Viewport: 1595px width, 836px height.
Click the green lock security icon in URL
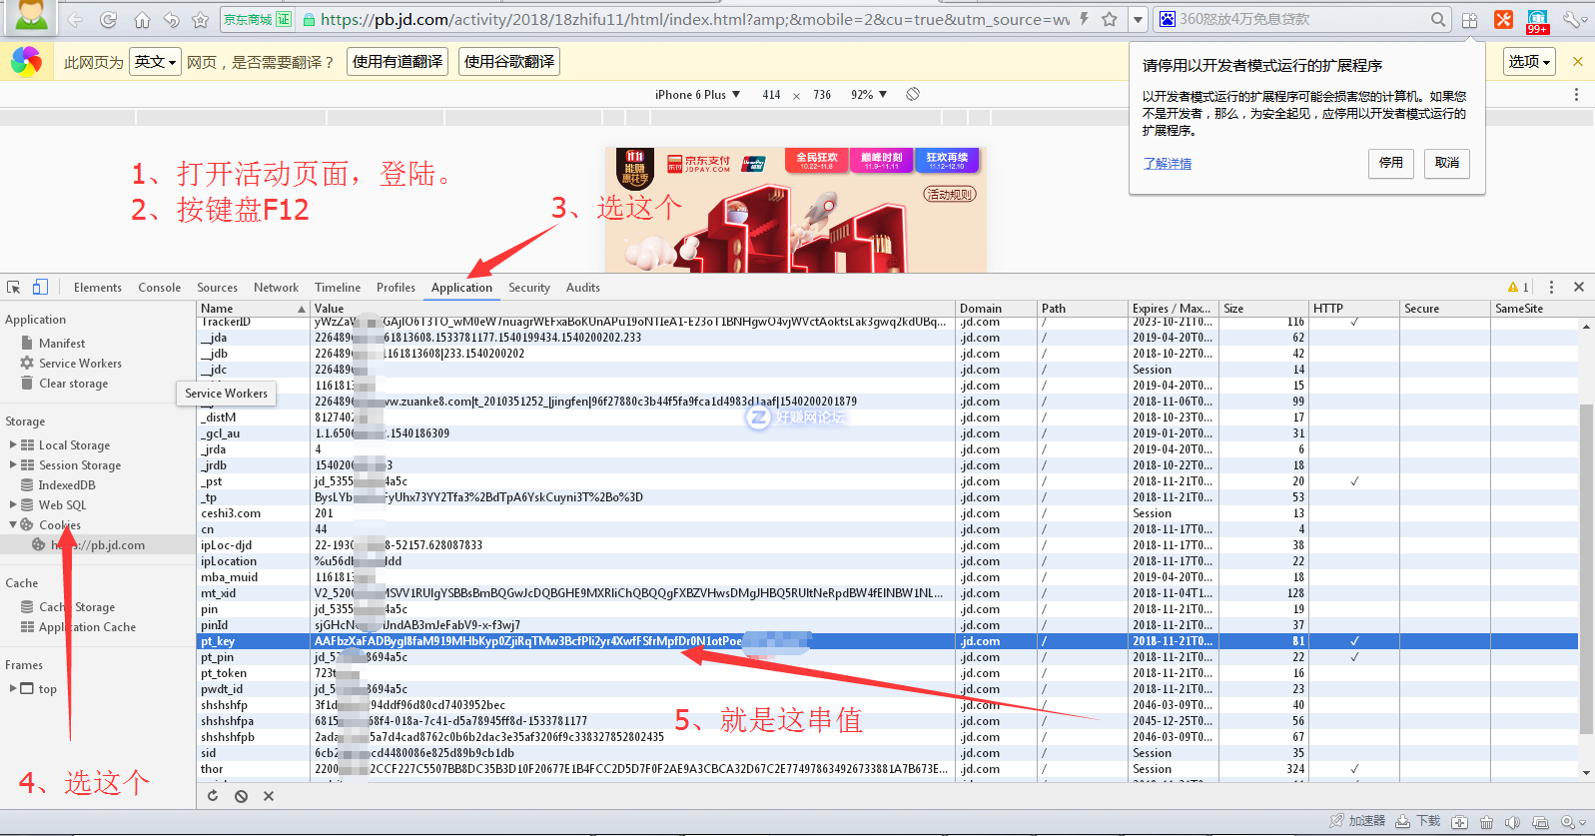coord(310,19)
